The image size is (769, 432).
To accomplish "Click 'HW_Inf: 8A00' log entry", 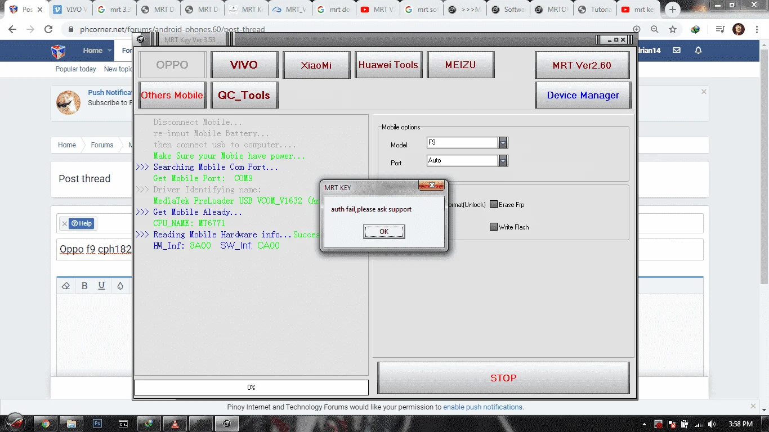I will (182, 246).
